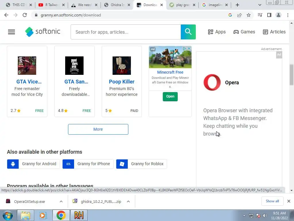294x221 pixels.
Task: Click the site lock icon in address bar
Action: (36, 15)
